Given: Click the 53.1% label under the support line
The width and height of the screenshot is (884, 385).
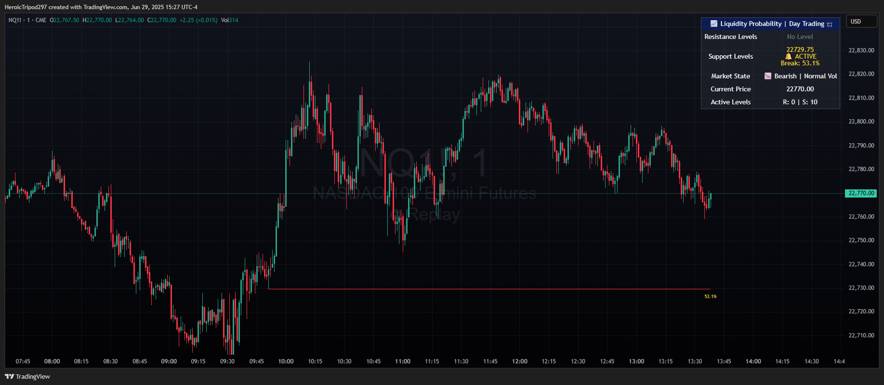Looking at the screenshot, I should coord(710,297).
